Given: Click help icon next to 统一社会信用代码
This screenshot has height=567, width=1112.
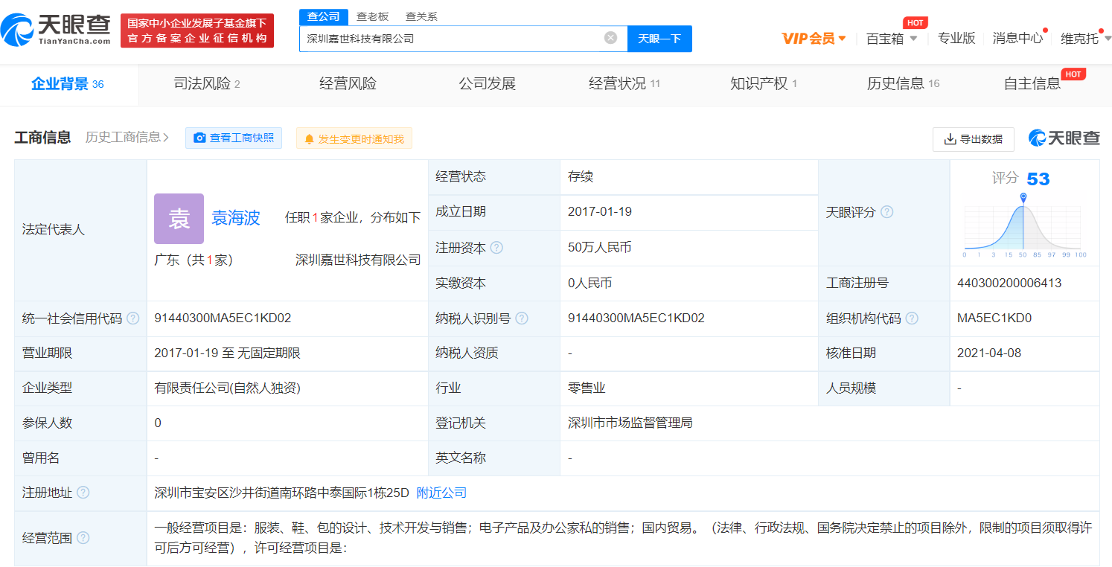Looking at the screenshot, I should pos(132,318).
